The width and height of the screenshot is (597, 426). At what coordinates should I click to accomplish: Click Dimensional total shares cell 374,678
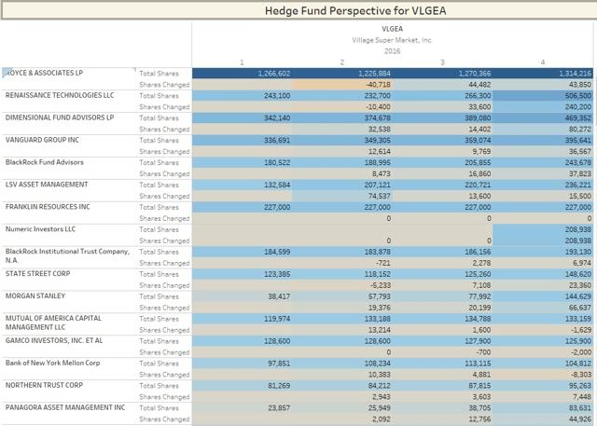(x=342, y=117)
